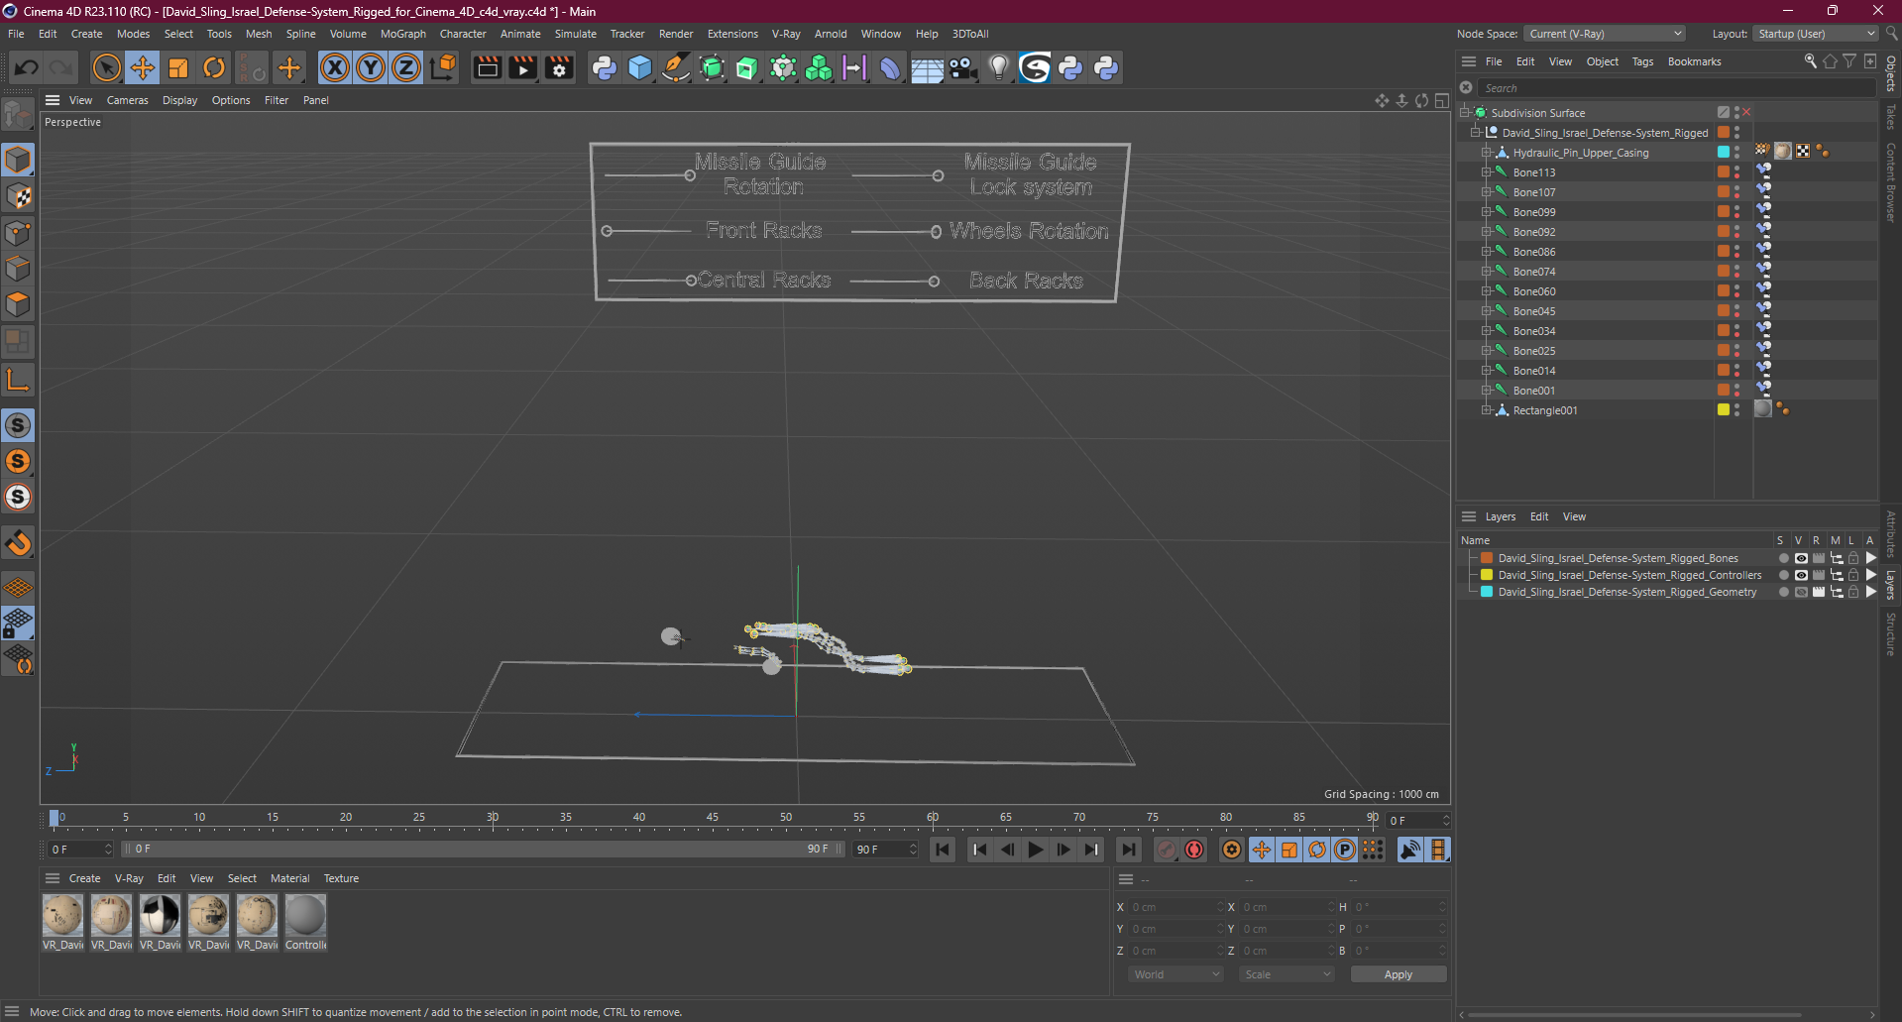The height and width of the screenshot is (1022, 1902).
Task: Toggle Autokeying button
Action: pyautogui.click(x=1195, y=850)
